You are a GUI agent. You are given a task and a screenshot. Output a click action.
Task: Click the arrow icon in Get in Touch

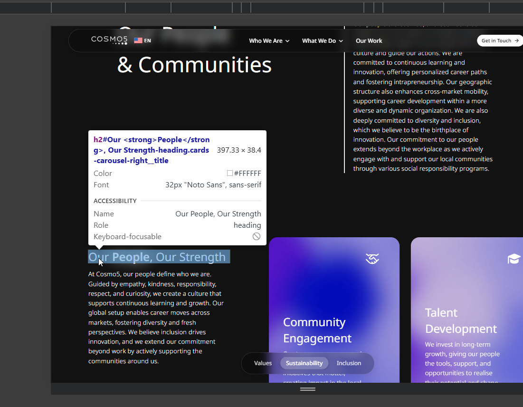click(x=517, y=40)
